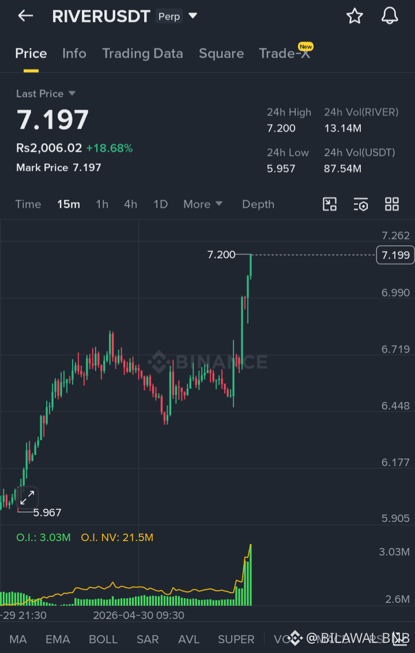Toggle the AVL indicator
The height and width of the screenshot is (653, 415).
pyautogui.click(x=188, y=639)
